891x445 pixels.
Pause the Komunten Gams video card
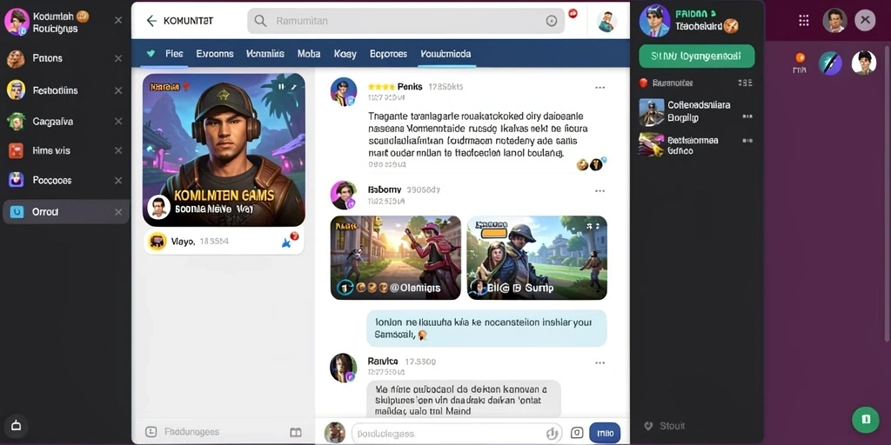281,87
